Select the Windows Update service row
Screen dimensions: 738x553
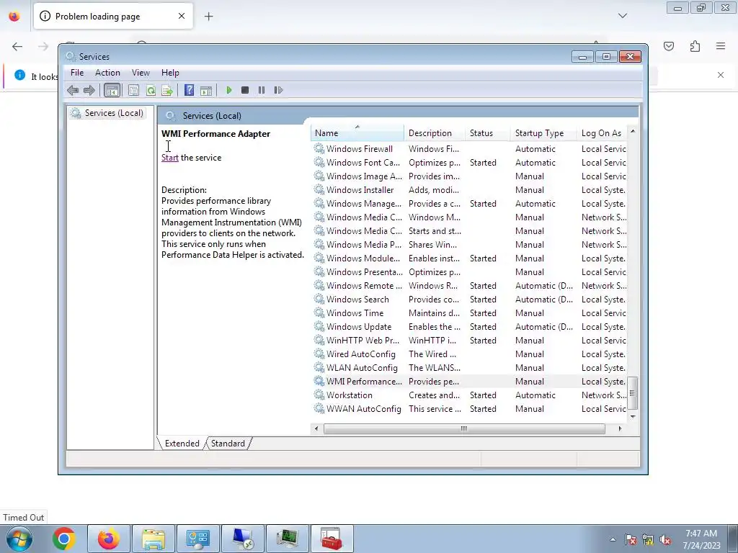point(469,327)
